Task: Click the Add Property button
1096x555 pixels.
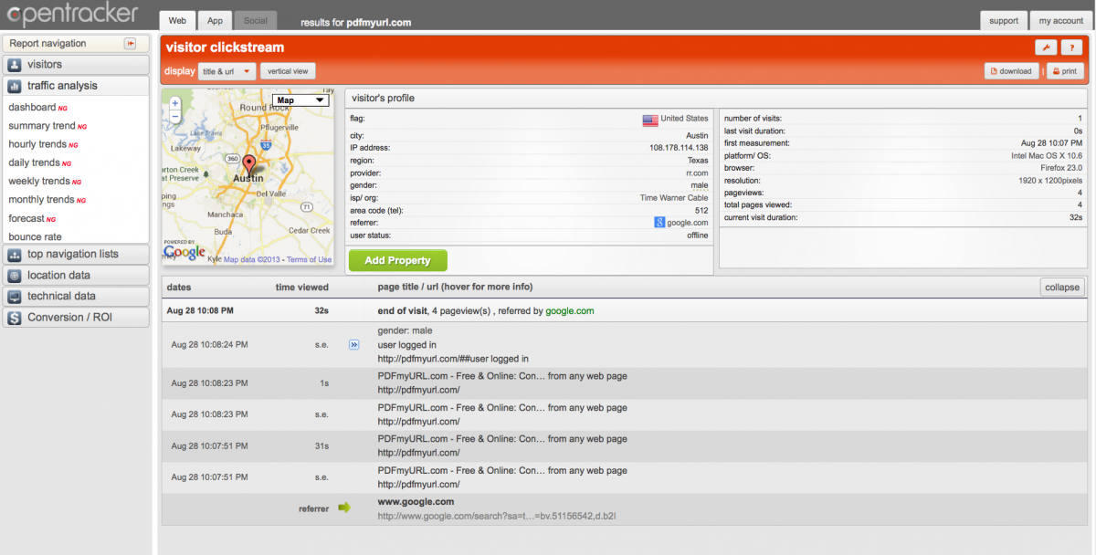Action: tap(397, 260)
